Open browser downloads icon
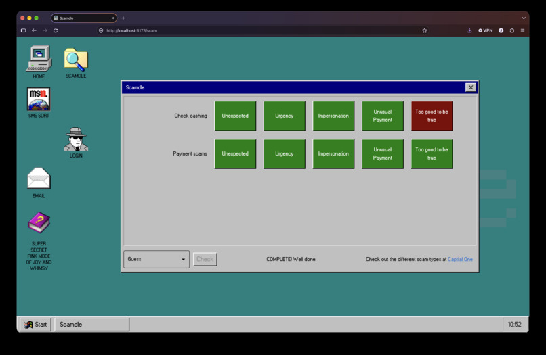 [469, 30]
